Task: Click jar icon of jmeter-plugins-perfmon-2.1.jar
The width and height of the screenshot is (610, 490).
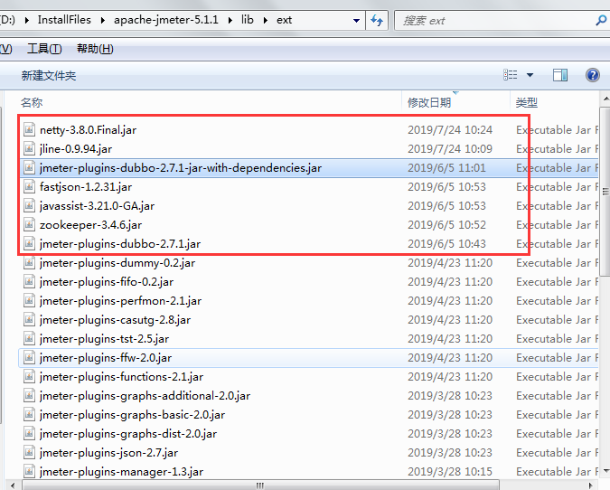Action: click(29, 300)
